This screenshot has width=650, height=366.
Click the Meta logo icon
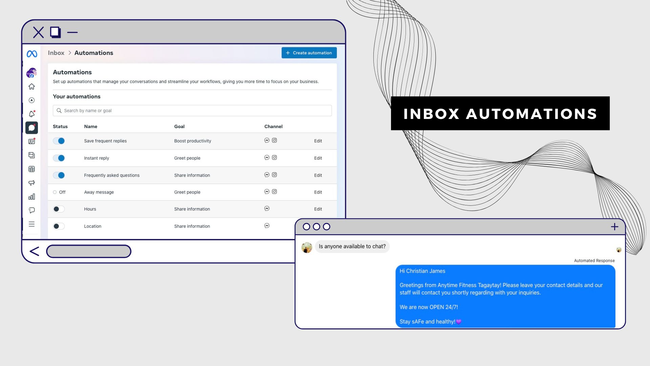coord(32,54)
